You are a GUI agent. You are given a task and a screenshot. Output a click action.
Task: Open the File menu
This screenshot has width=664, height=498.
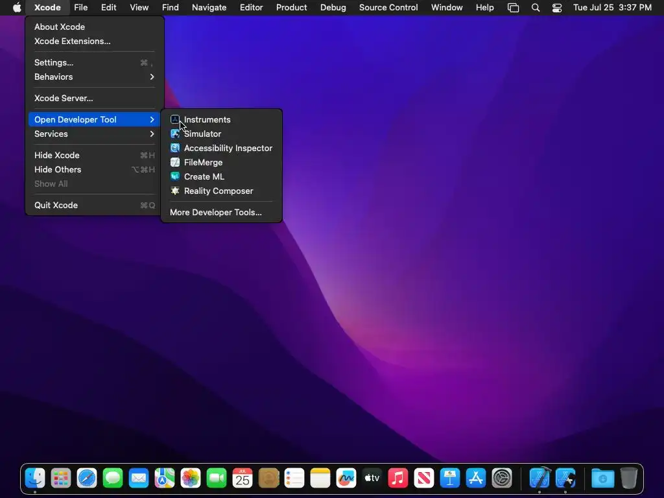tap(81, 8)
